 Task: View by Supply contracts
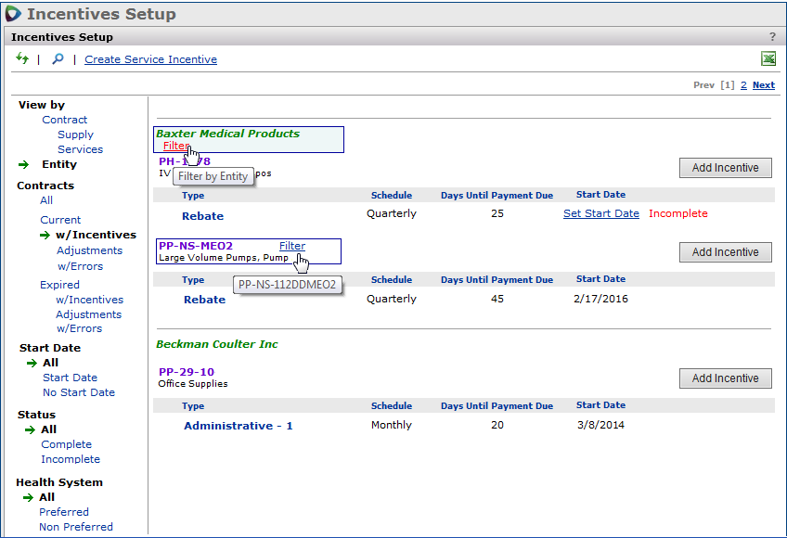tap(75, 134)
